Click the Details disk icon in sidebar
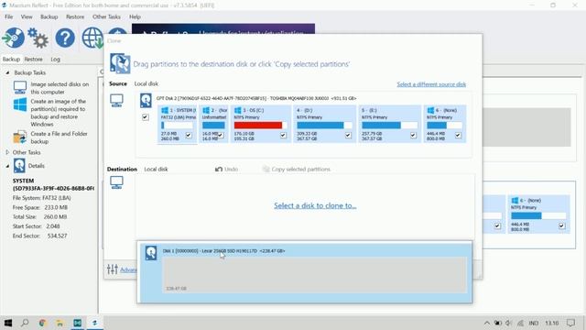The image size is (586, 330). point(19,166)
